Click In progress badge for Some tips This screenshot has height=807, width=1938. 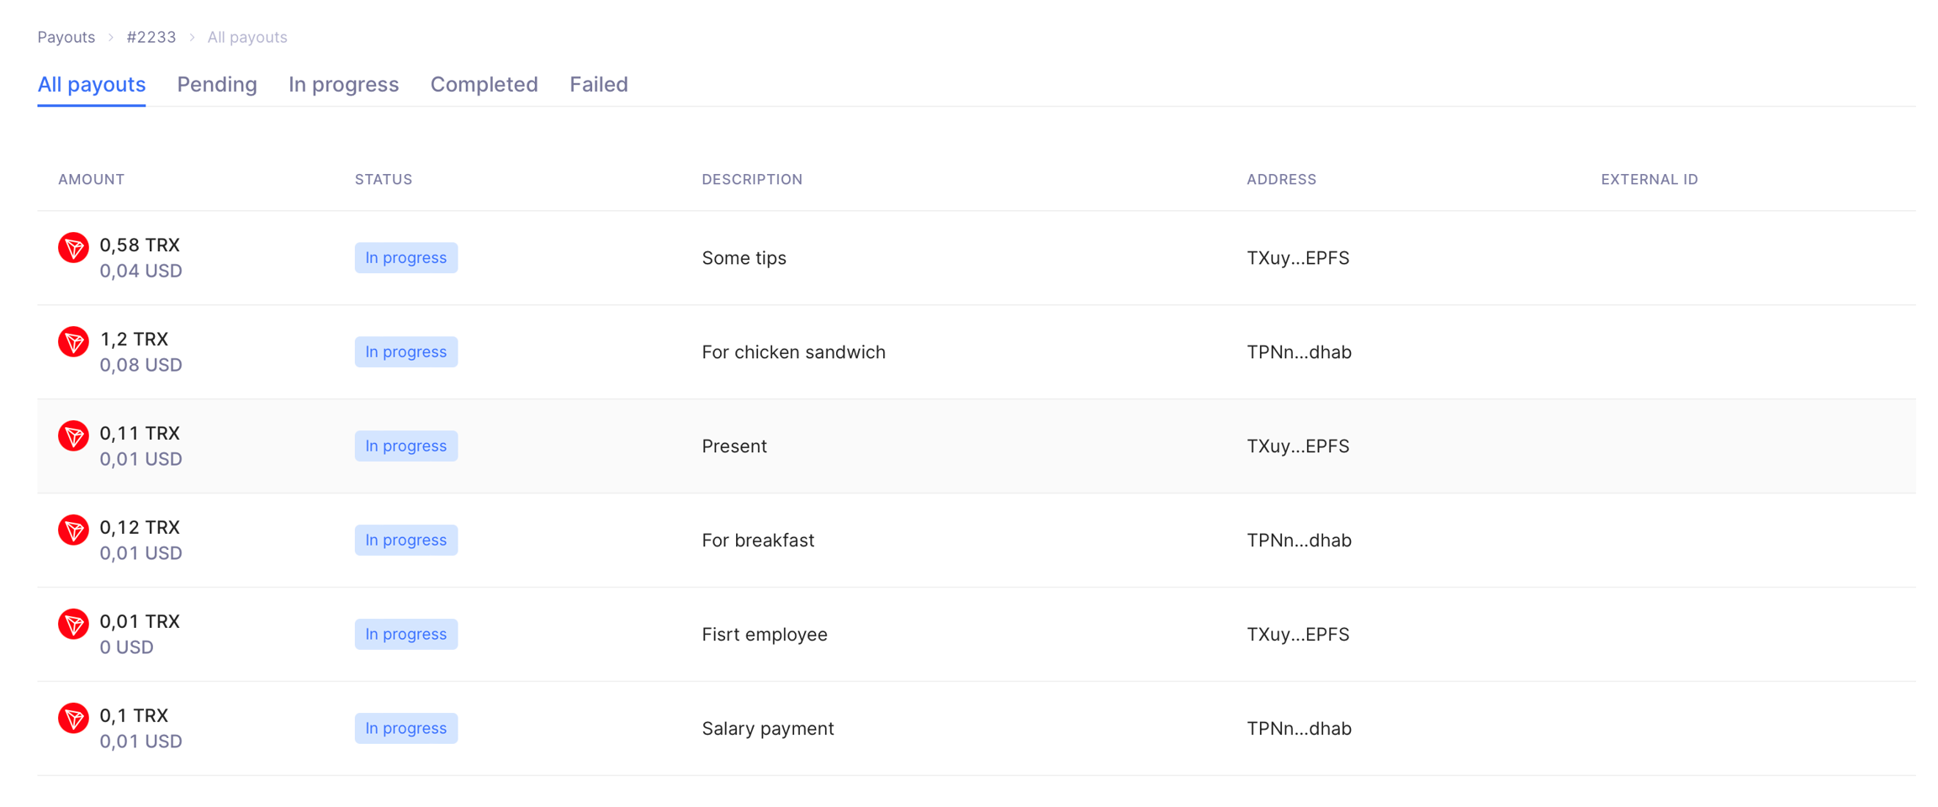(x=406, y=258)
